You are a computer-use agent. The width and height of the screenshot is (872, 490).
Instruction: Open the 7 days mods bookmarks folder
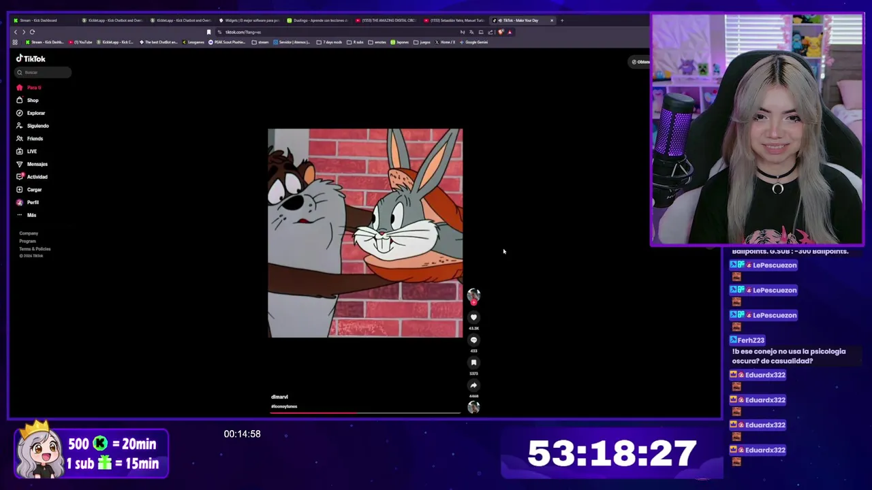[330, 42]
